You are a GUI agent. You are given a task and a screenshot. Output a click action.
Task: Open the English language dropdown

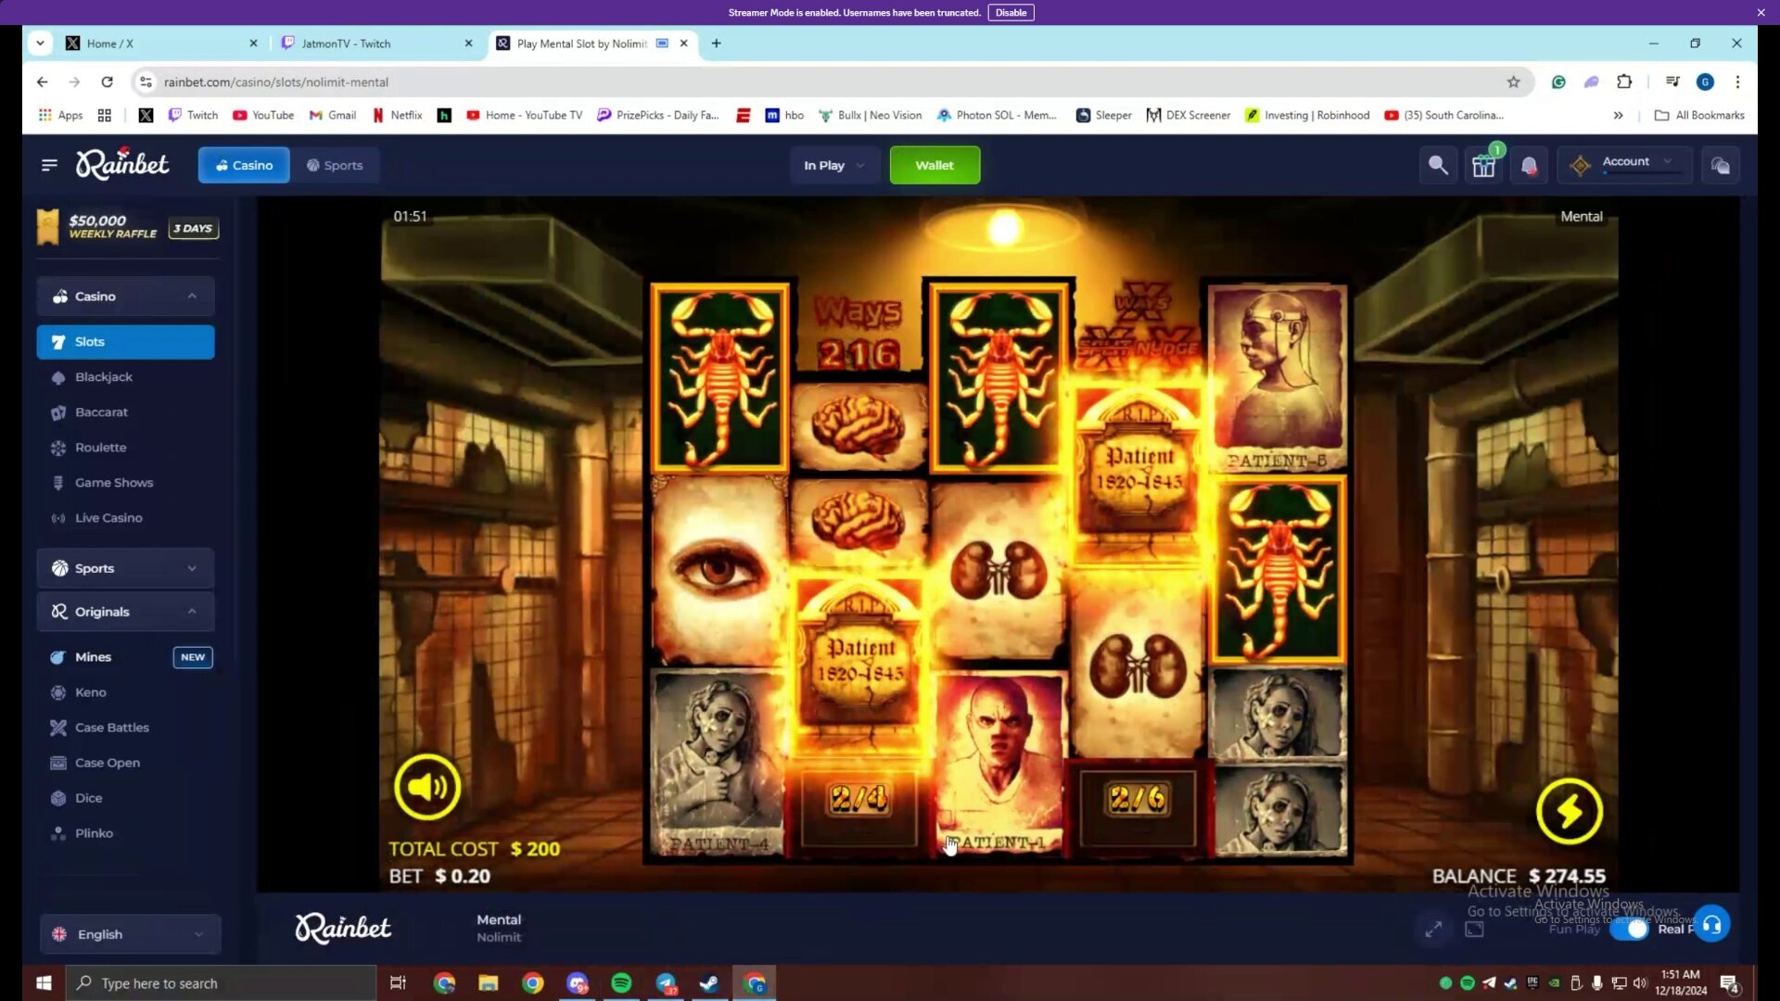(130, 934)
